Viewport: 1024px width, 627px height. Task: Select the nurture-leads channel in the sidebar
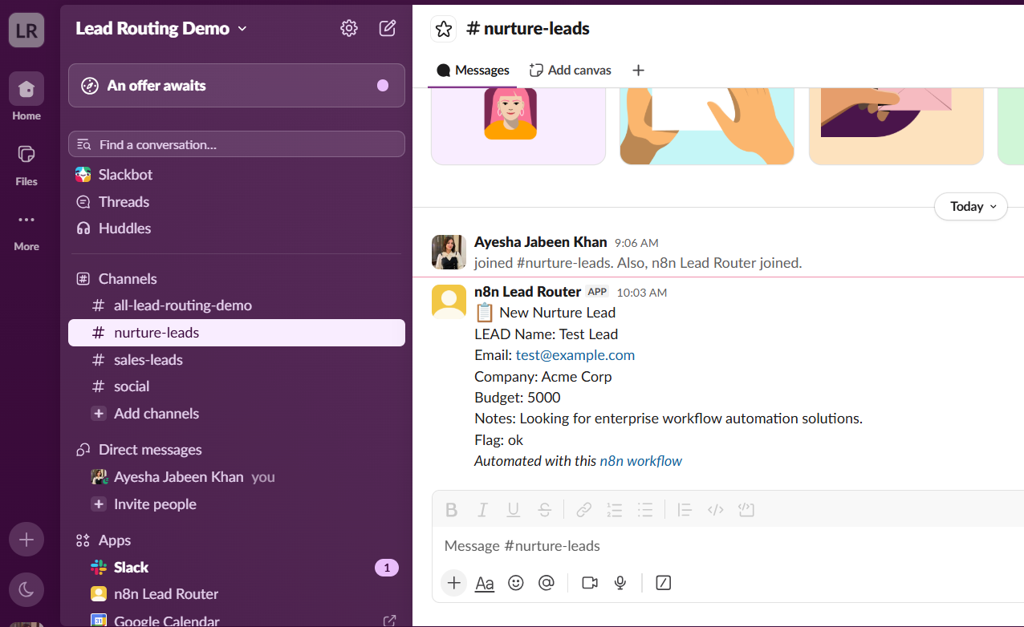coord(237,333)
